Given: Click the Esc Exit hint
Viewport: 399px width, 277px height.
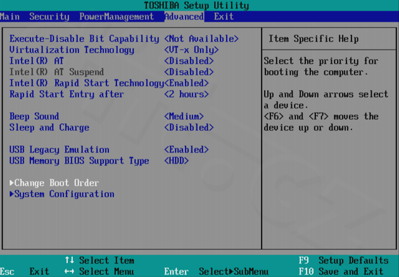Looking at the screenshot, I should click(x=25, y=272).
